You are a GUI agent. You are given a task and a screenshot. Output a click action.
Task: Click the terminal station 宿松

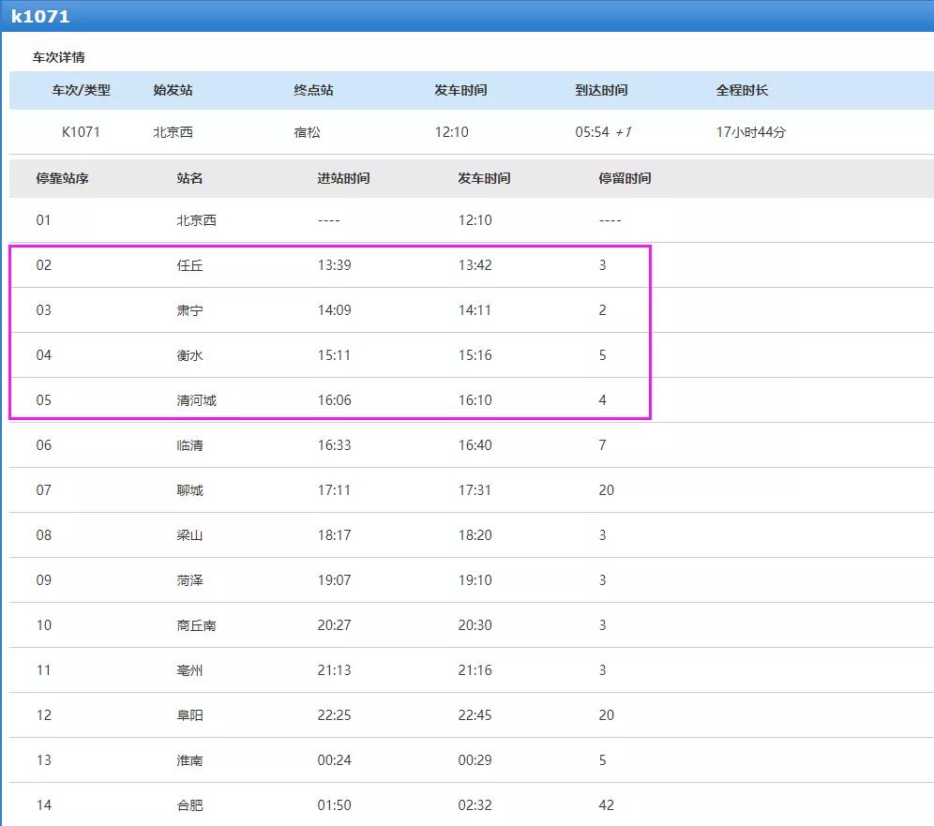tap(307, 132)
